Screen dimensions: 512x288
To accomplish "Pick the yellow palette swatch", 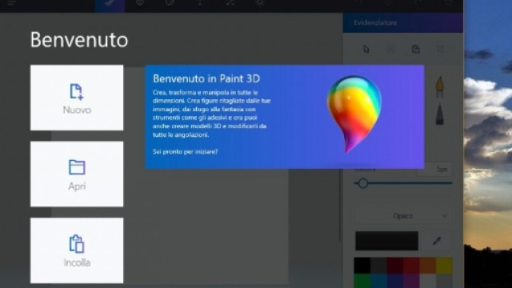I will 444,266.
